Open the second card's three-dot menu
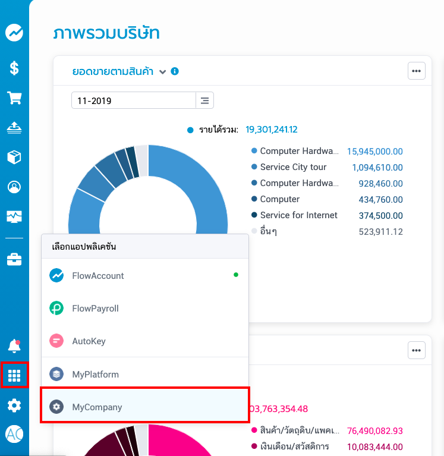 pos(416,350)
